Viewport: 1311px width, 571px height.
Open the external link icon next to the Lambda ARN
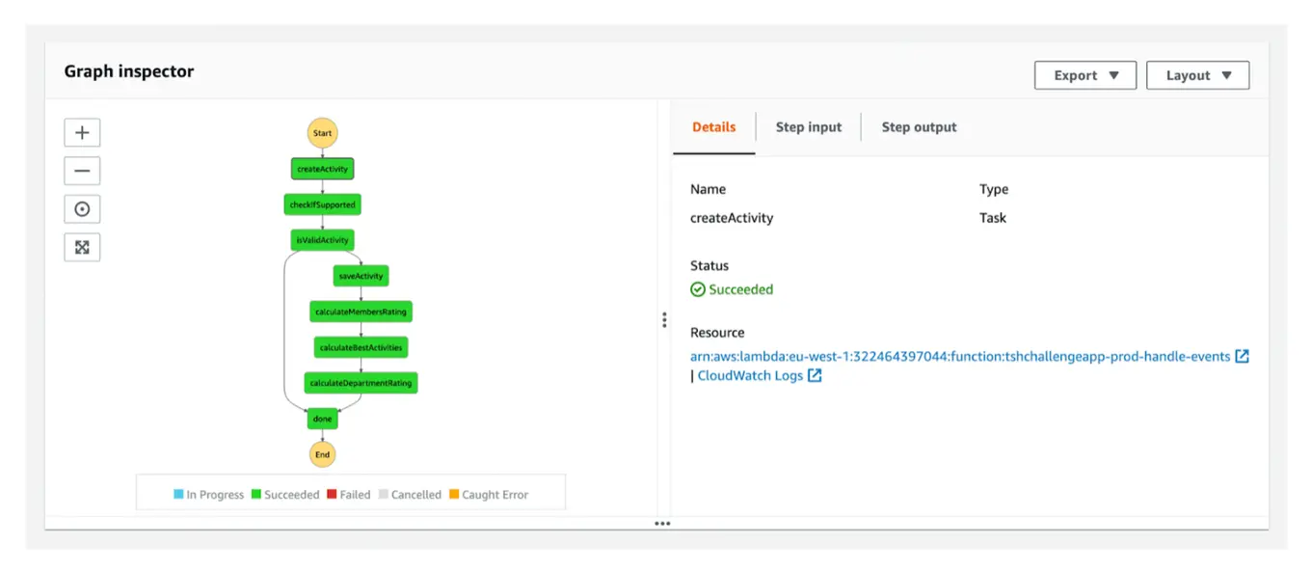pyautogui.click(x=1243, y=355)
